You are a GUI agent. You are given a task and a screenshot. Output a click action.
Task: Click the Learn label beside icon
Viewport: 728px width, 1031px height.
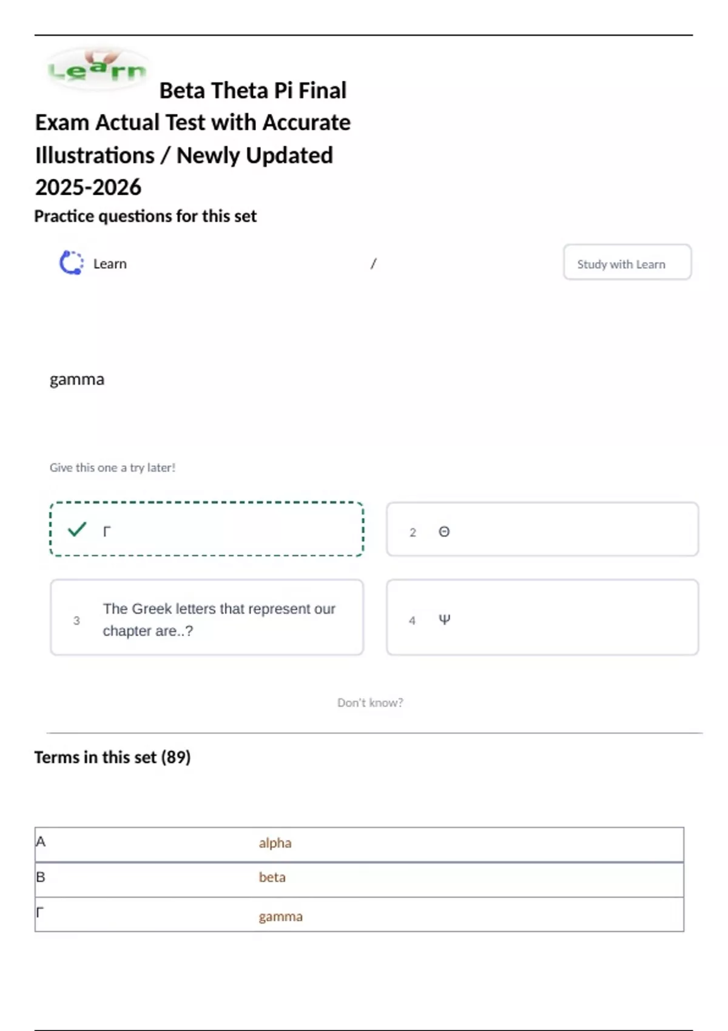(x=110, y=264)
